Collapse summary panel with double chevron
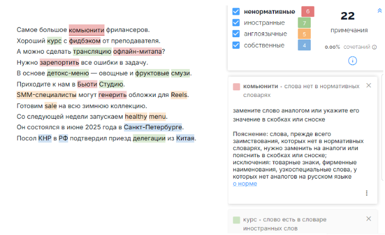This screenshot has height=235, width=385. 380,10
